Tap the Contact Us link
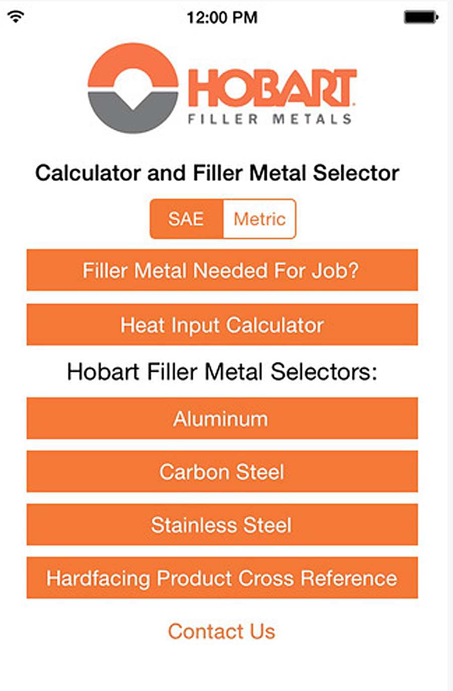This screenshot has height=691, width=453. (222, 632)
